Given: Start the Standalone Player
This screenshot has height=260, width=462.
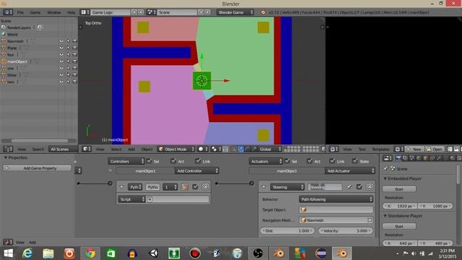Looking at the screenshot, I should click(399, 226).
